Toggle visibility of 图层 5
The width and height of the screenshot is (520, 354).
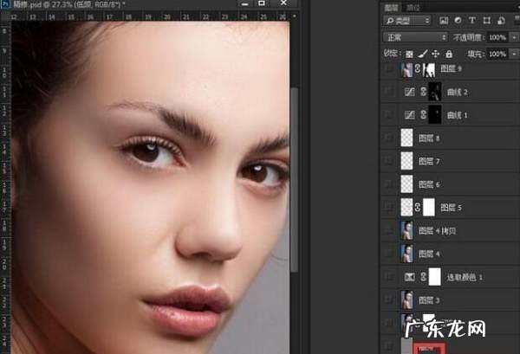(388, 208)
